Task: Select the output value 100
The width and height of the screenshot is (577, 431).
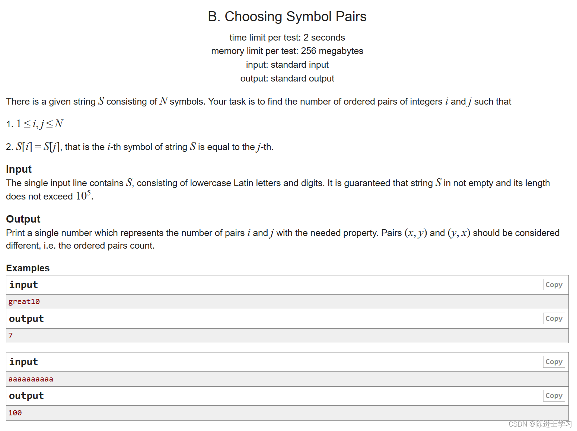Action: [x=15, y=413]
